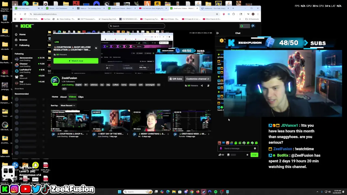Collapse the chat panel arrow icon

[217, 33]
